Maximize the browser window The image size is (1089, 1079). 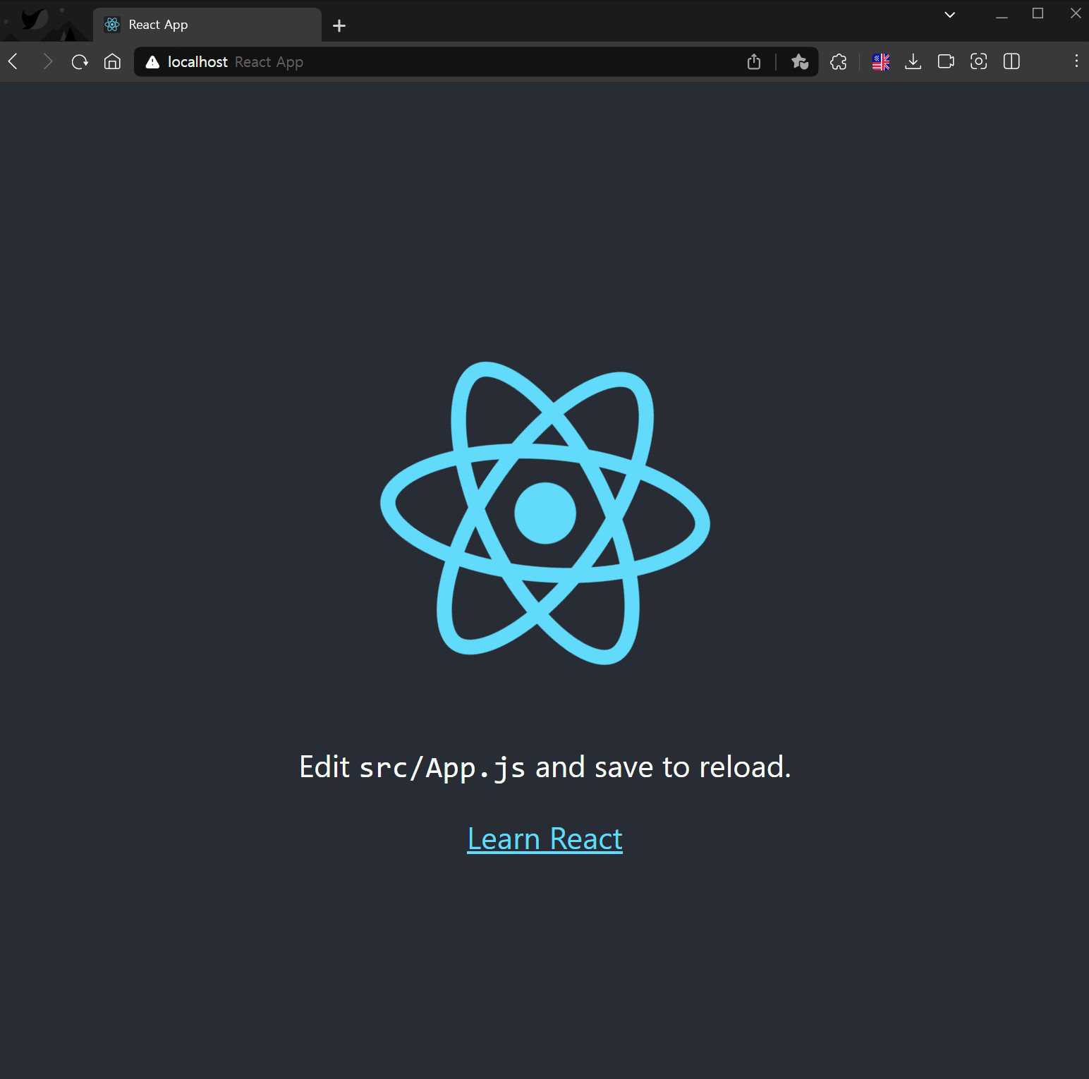[x=1038, y=13]
